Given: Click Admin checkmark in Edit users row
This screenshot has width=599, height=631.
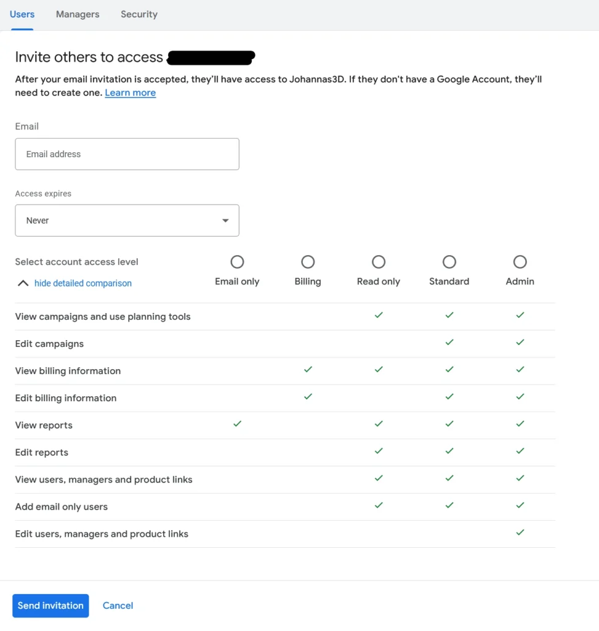Looking at the screenshot, I should 520,532.
